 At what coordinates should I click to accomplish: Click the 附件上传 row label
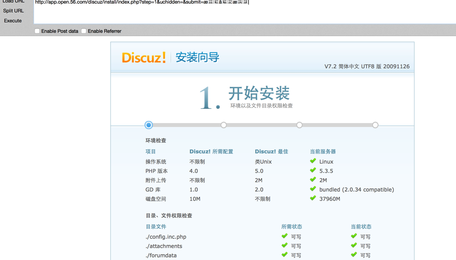tap(156, 180)
